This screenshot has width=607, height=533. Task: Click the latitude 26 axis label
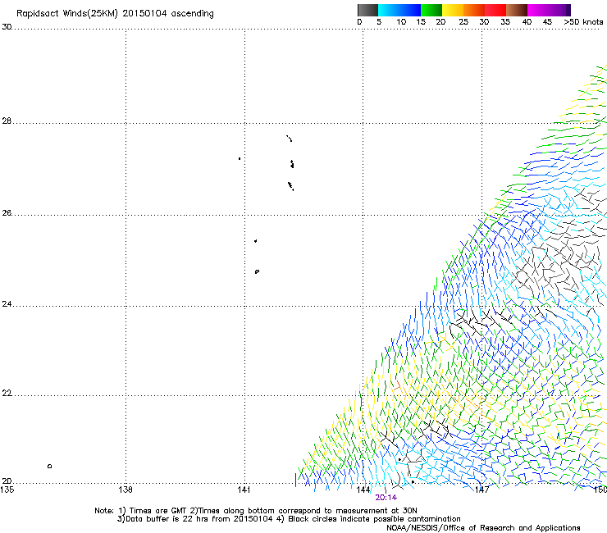7,212
